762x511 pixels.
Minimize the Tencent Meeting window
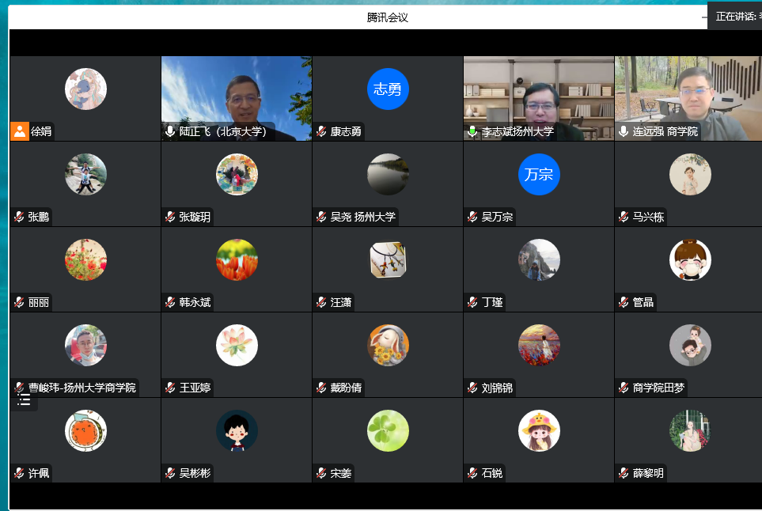pos(703,17)
